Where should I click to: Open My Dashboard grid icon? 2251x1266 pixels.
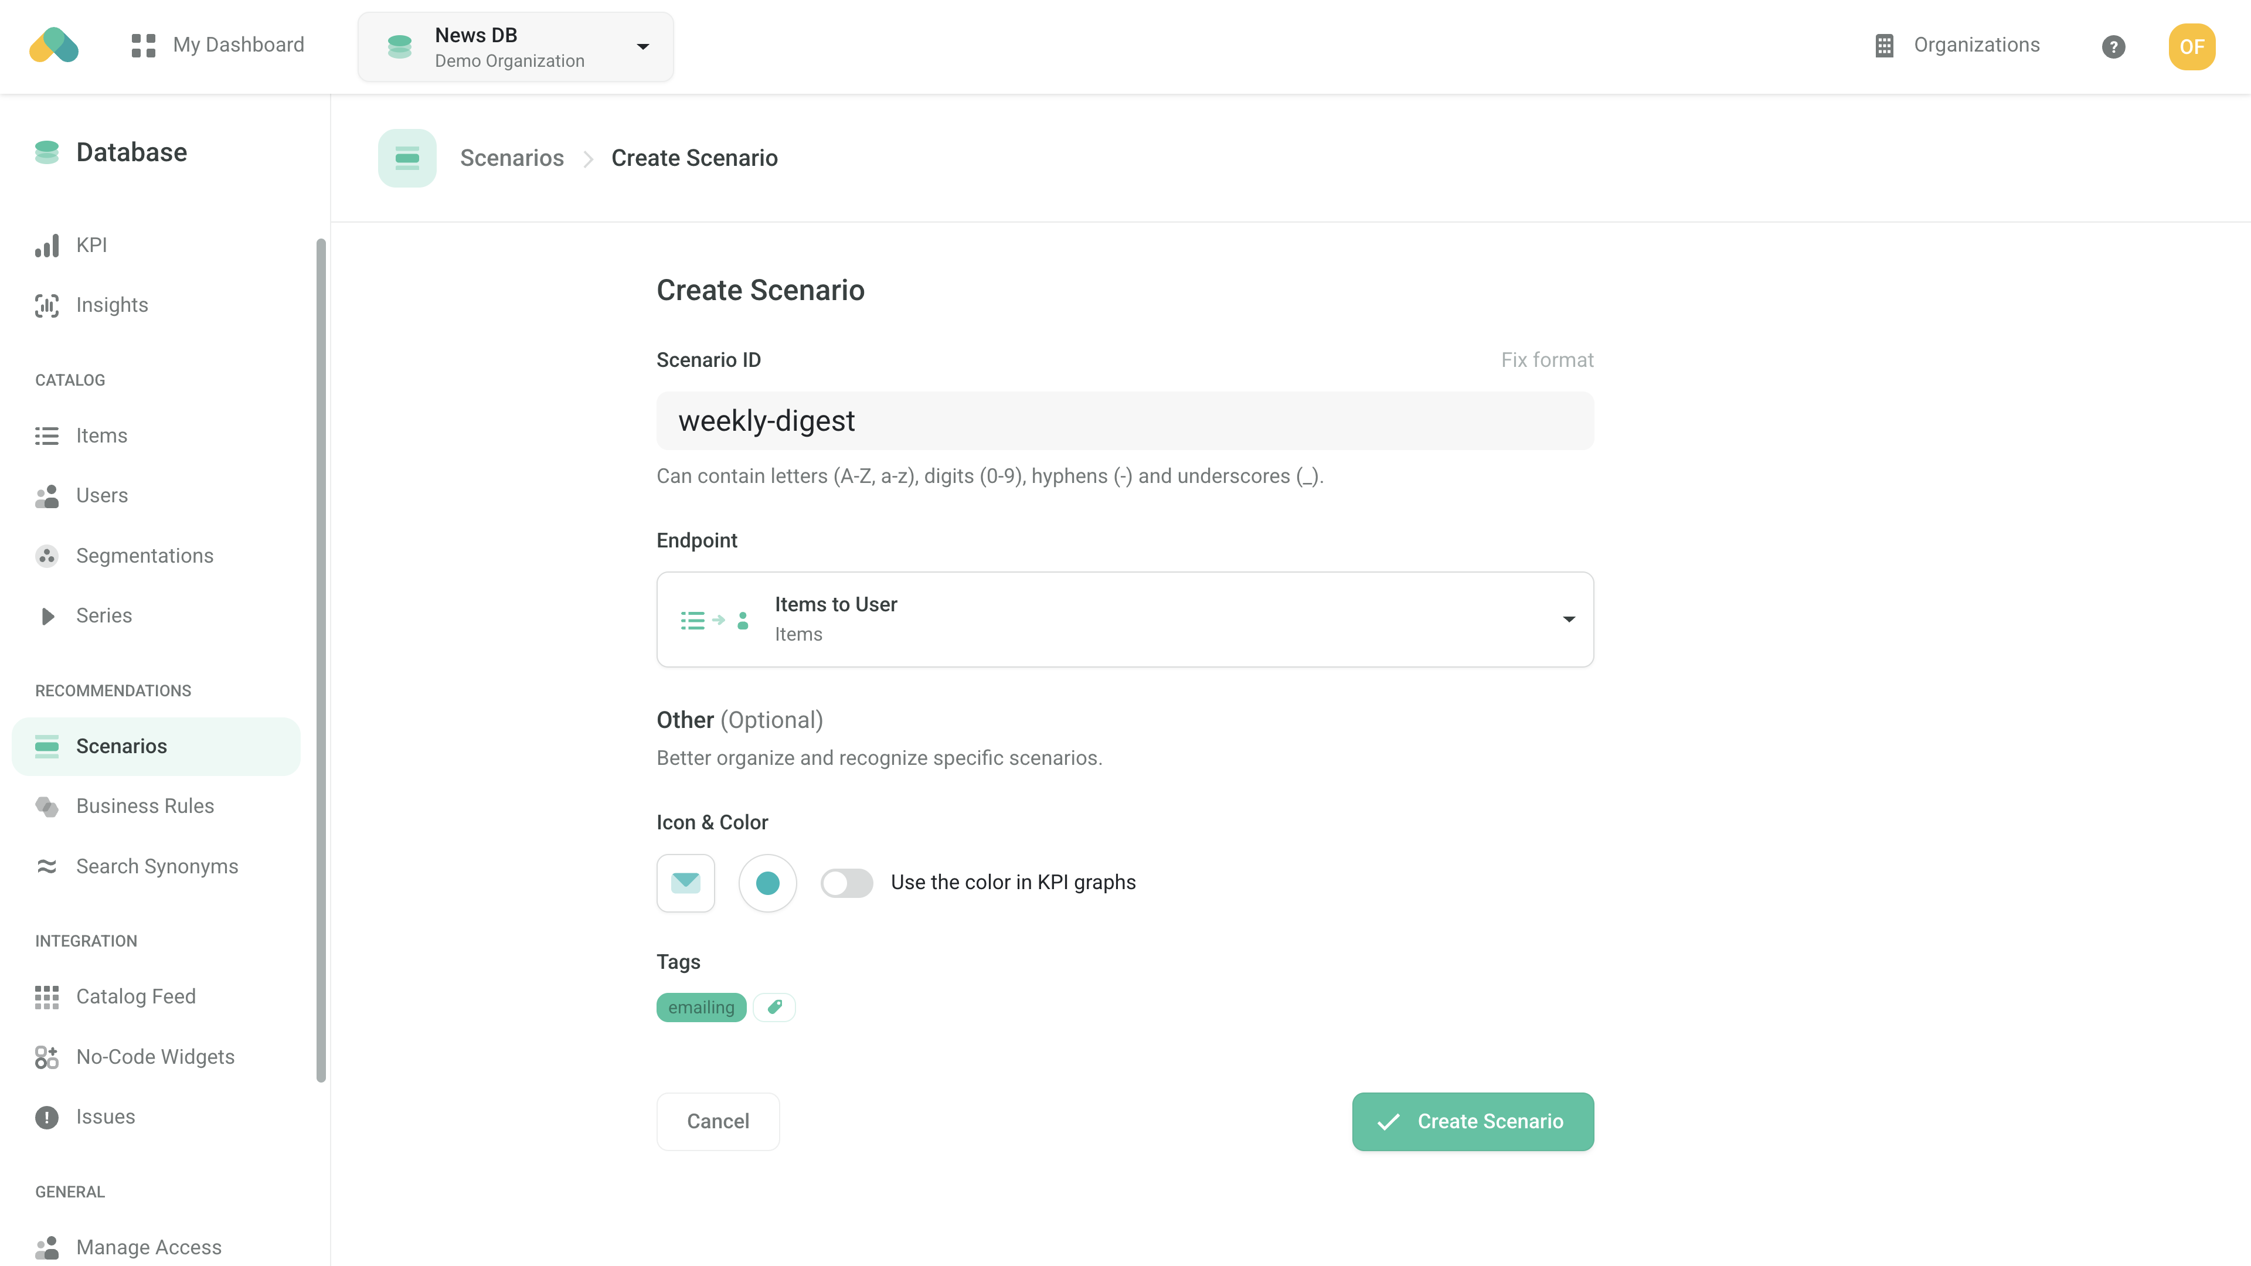coord(143,46)
